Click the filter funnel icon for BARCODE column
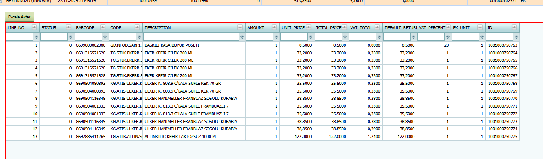 click(105, 37)
